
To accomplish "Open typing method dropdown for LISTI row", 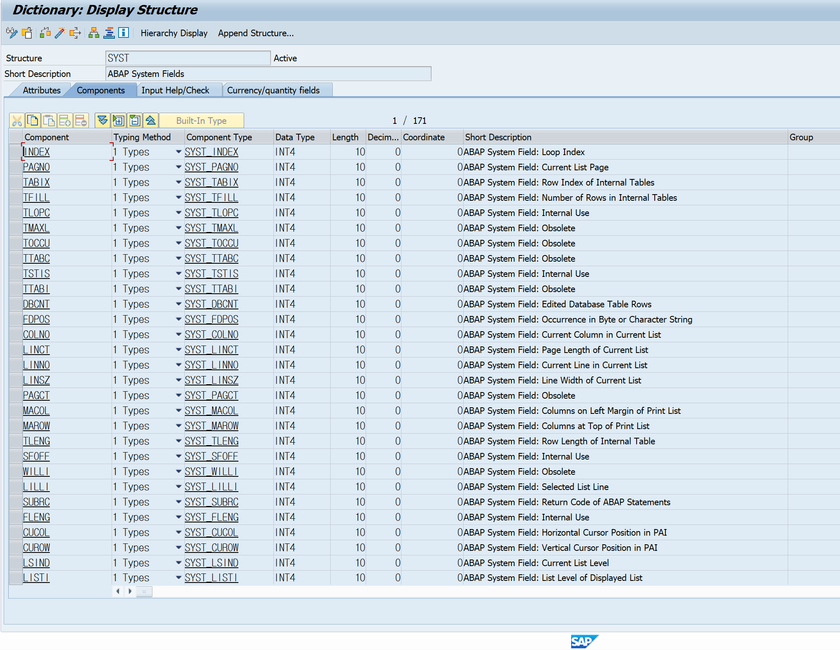I will [x=178, y=578].
